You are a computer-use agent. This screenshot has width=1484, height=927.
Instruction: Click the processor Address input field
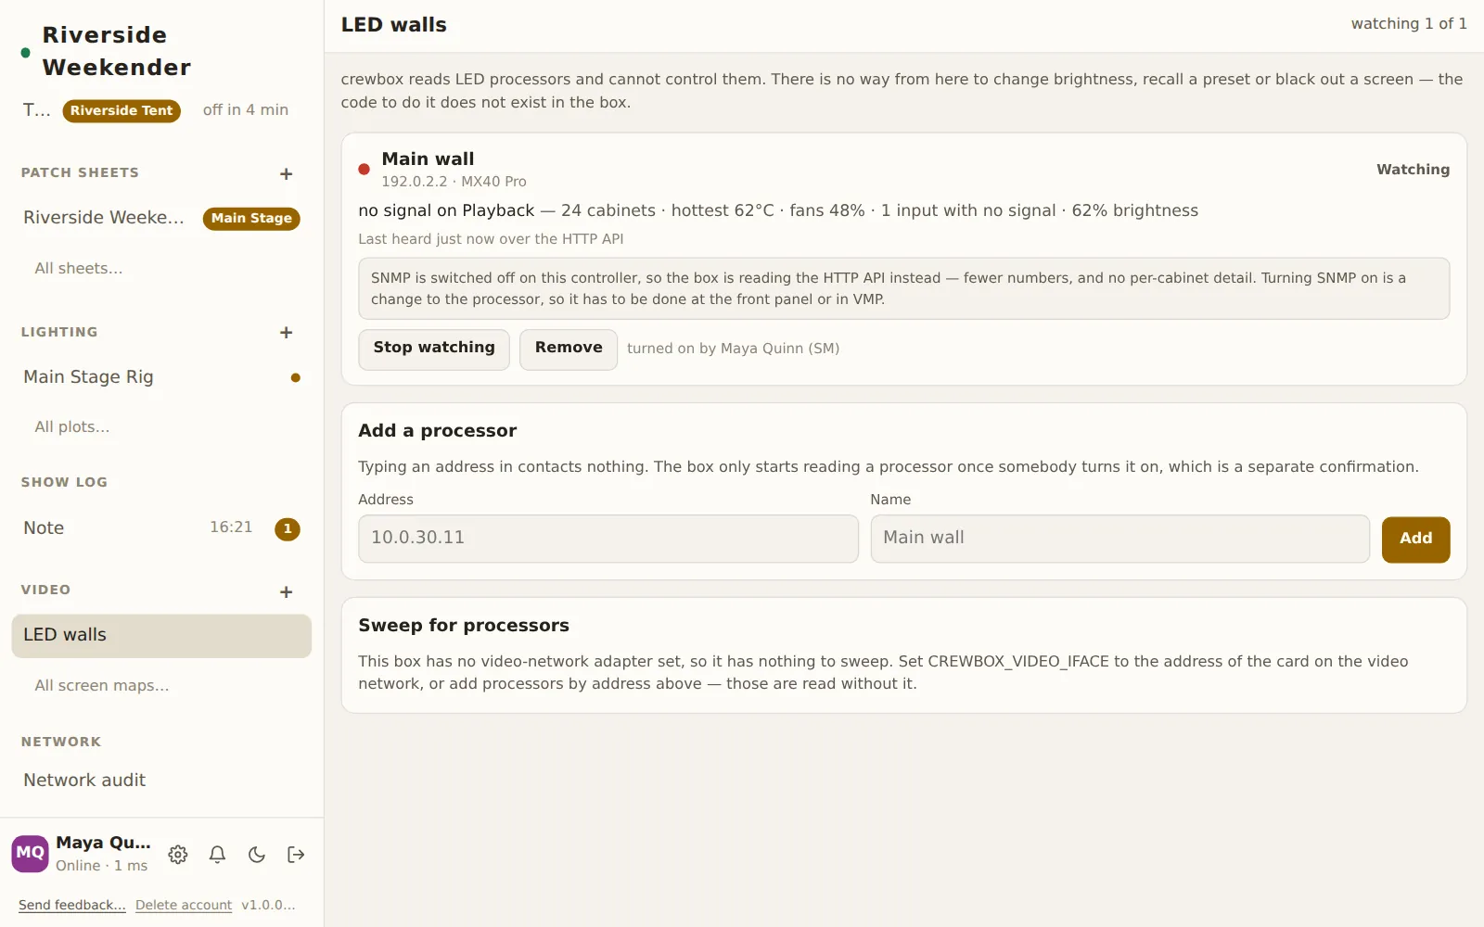point(608,539)
